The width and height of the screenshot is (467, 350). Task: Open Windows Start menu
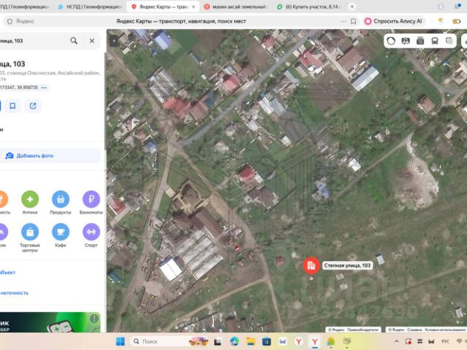click(120, 341)
